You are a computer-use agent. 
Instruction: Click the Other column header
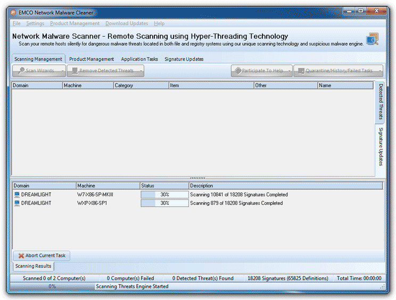[x=286, y=86]
